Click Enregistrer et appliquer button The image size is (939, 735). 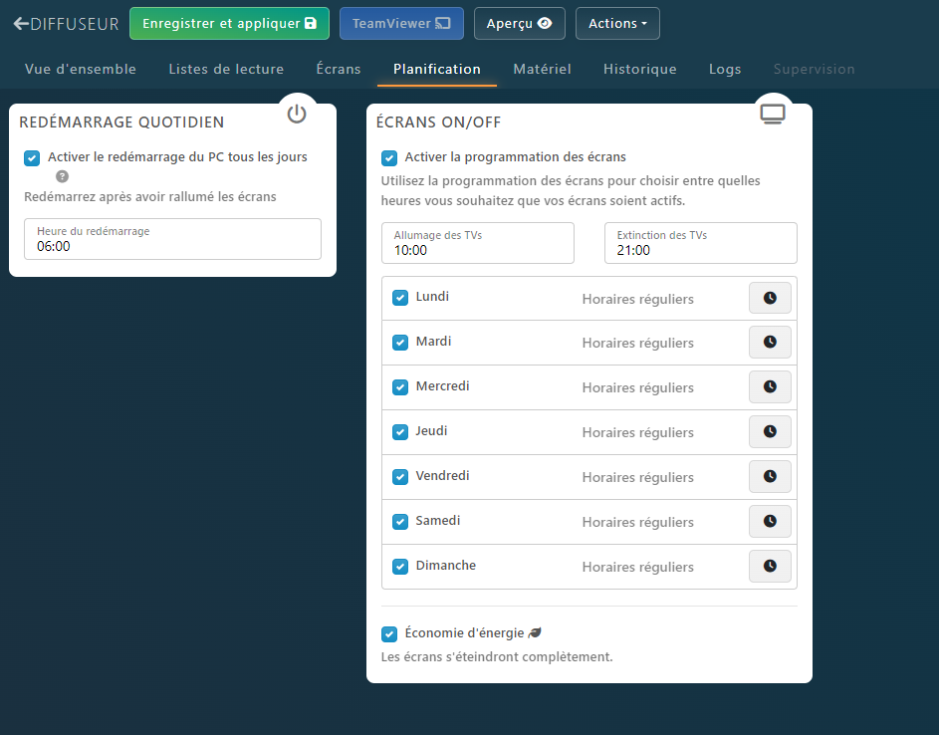click(x=229, y=24)
